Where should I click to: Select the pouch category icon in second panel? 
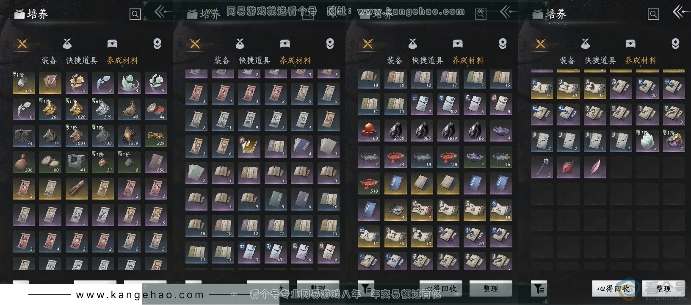coord(240,43)
